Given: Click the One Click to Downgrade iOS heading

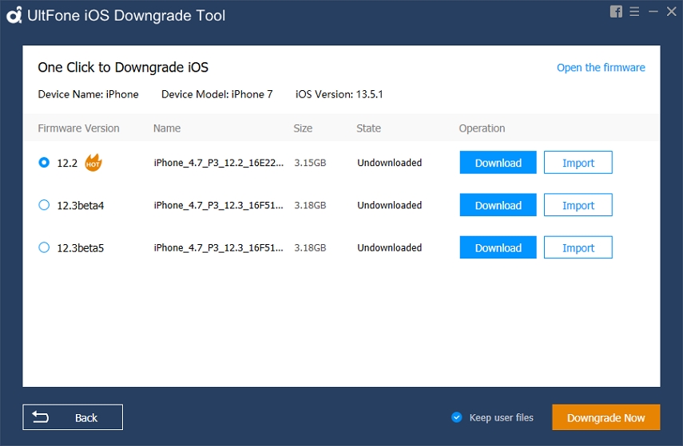Looking at the screenshot, I should pyautogui.click(x=123, y=68).
